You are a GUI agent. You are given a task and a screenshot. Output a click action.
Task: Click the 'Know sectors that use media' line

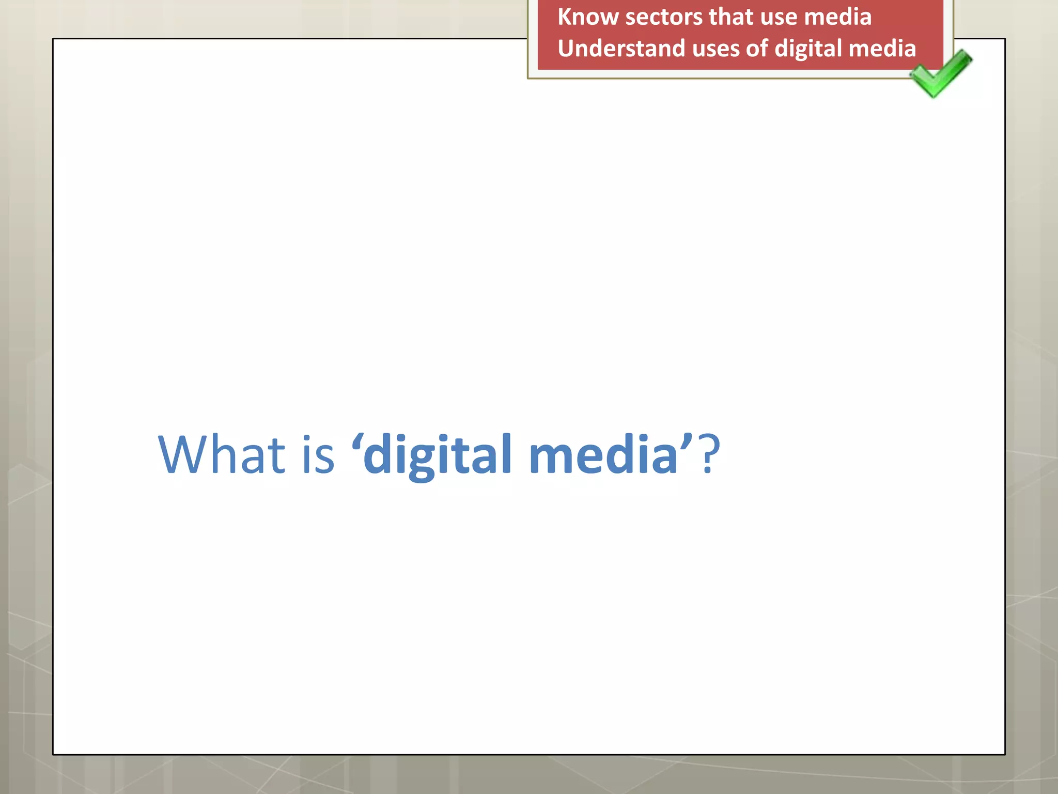pyautogui.click(x=714, y=17)
